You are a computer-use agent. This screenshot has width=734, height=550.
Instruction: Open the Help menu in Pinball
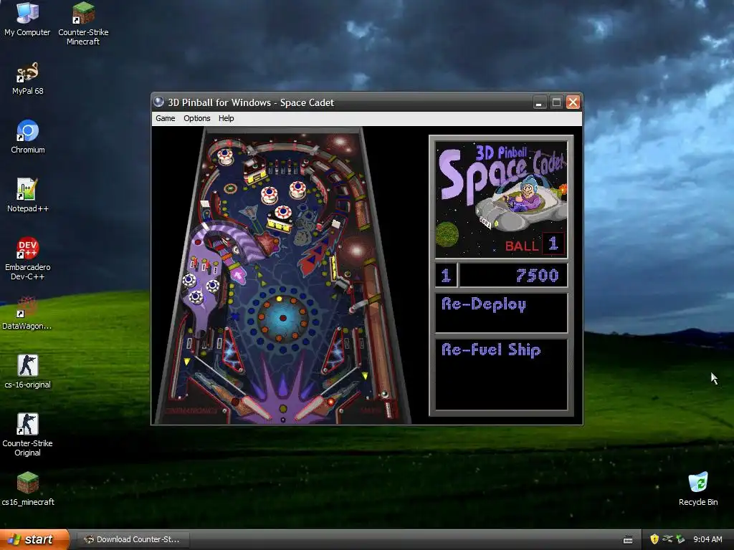click(x=226, y=118)
